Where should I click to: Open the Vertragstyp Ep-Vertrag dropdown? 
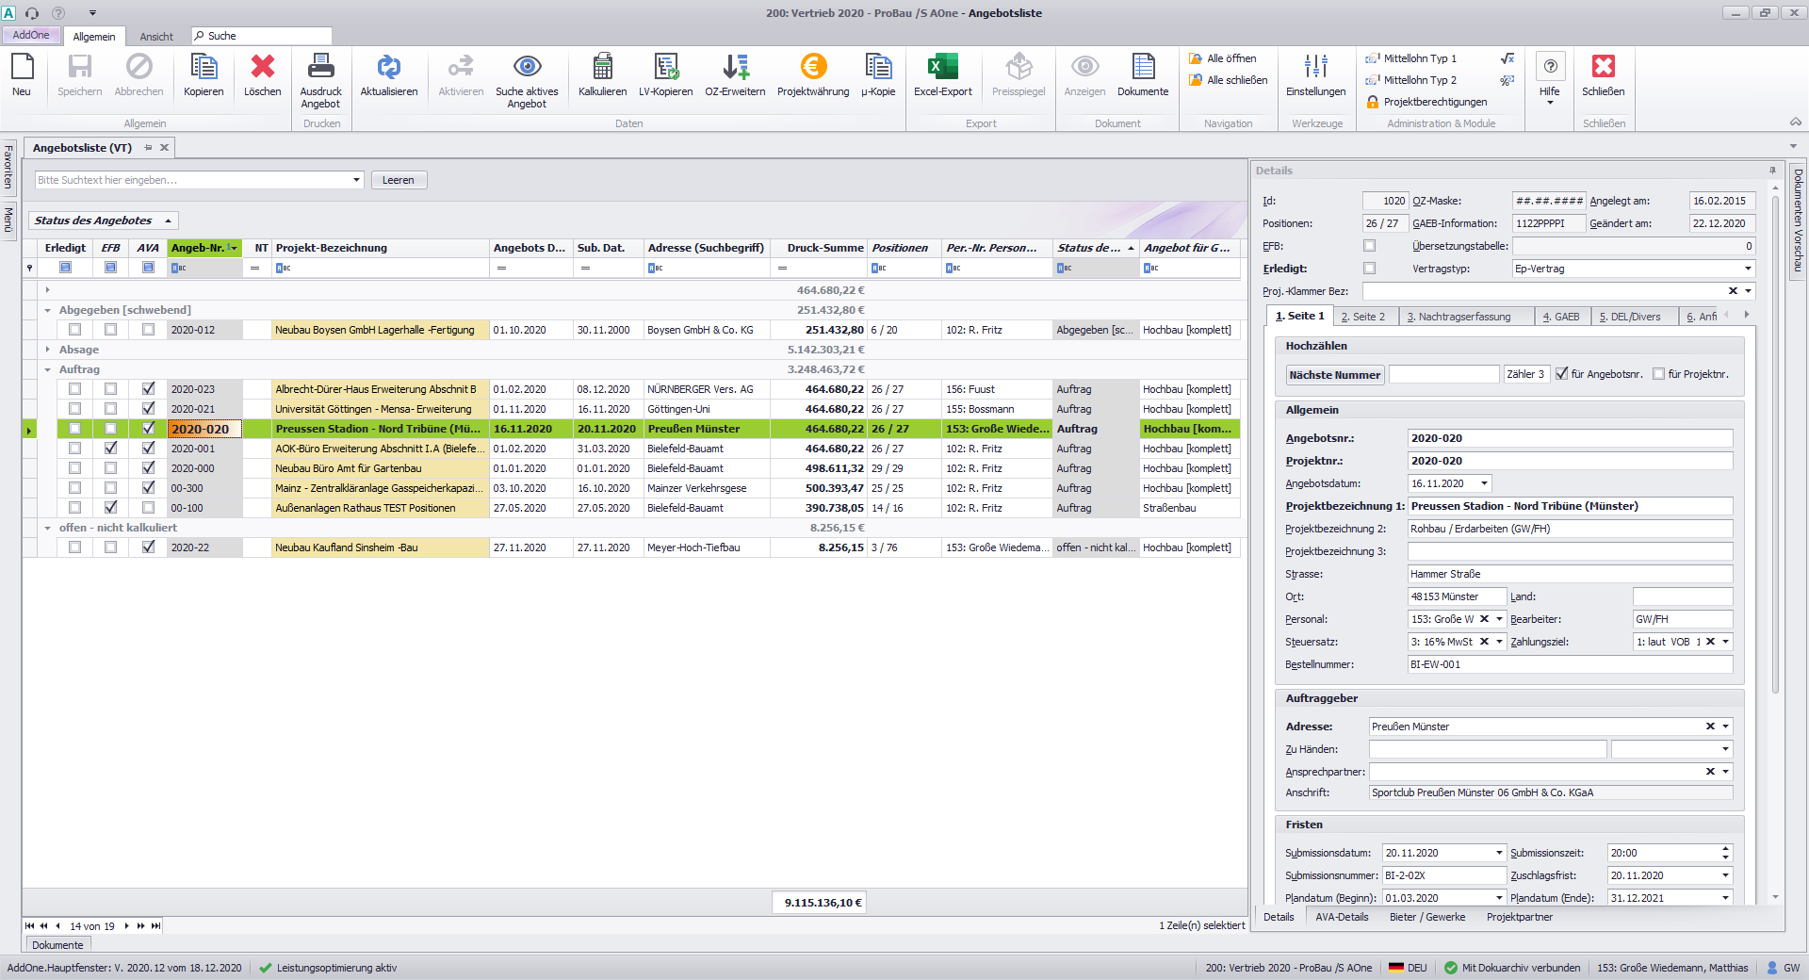(x=1748, y=269)
